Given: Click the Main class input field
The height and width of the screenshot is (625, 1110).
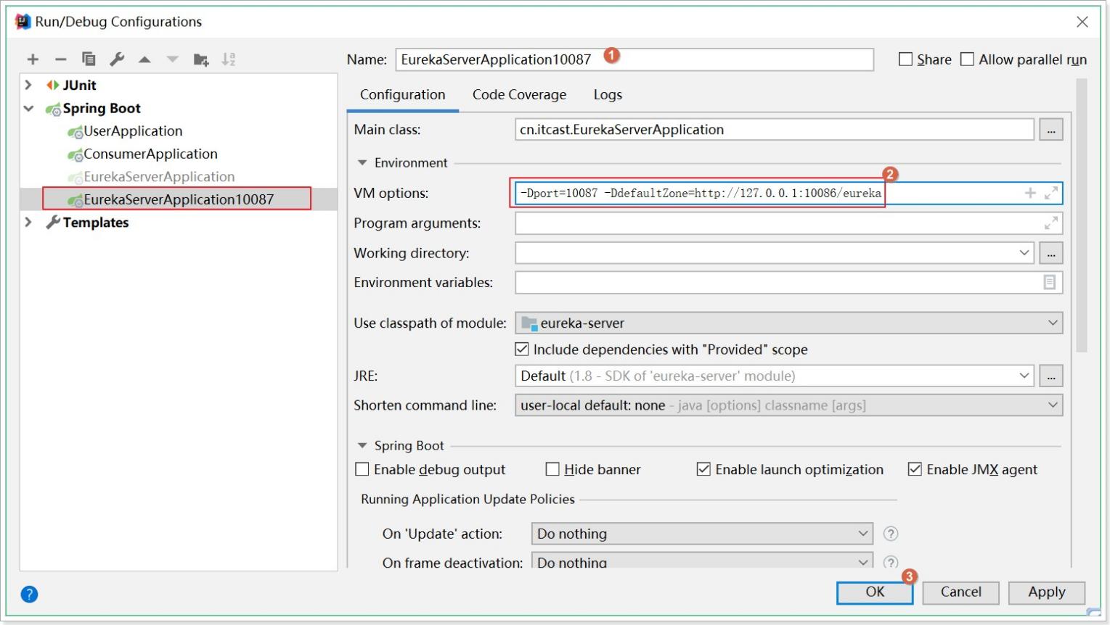Looking at the screenshot, I should (x=775, y=130).
